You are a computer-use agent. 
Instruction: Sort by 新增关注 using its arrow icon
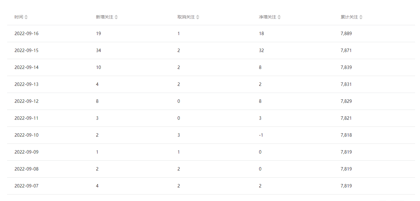[x=116, y=17]
